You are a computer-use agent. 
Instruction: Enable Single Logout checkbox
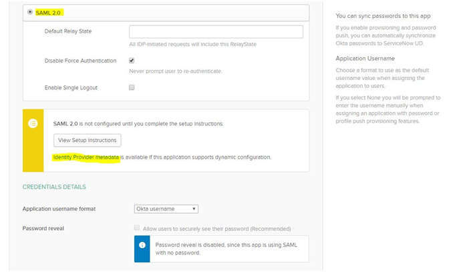[x=132, y=87]
